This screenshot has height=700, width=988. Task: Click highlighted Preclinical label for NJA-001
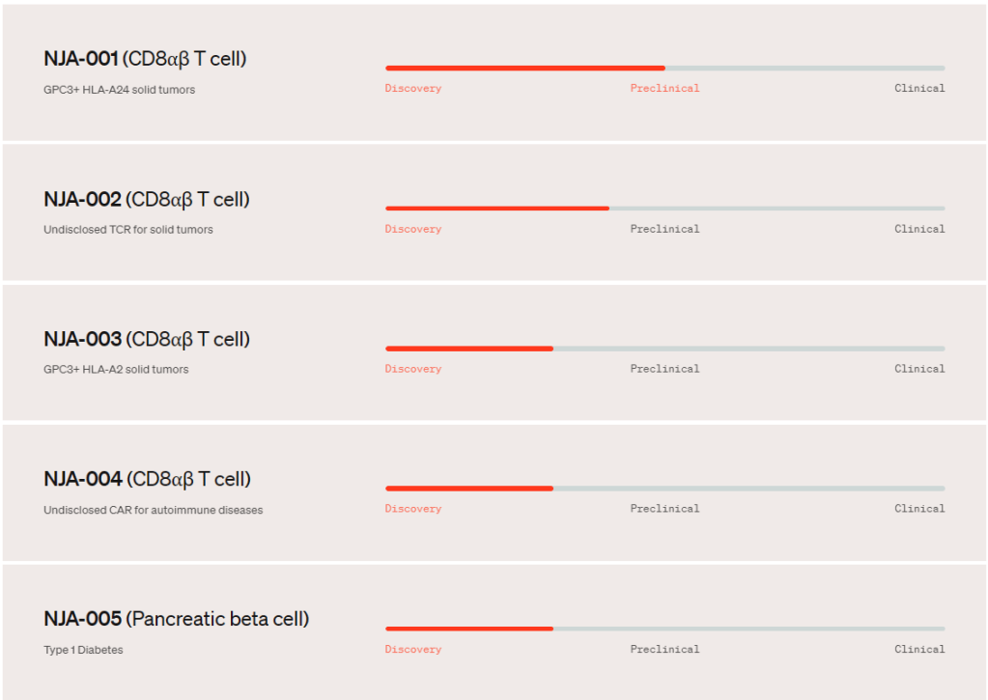pyautogui.click(x=664, y=89)
